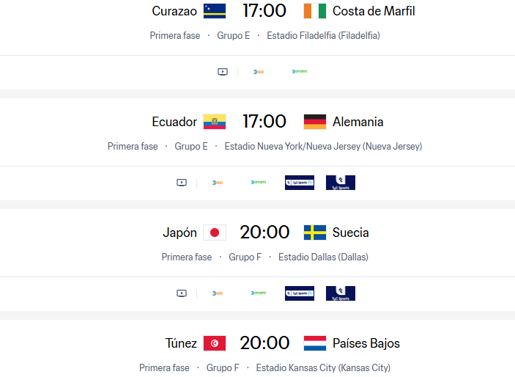The width and height of the screenshot is (515, 377).
Task: Click the DSports logo under Curazao match
Action: [300, 71]
